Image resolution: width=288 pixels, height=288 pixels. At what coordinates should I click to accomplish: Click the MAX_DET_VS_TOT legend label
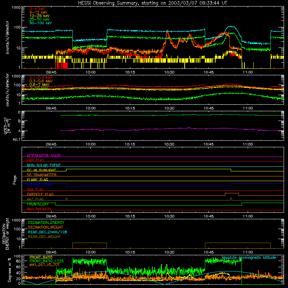pos(45,265)
